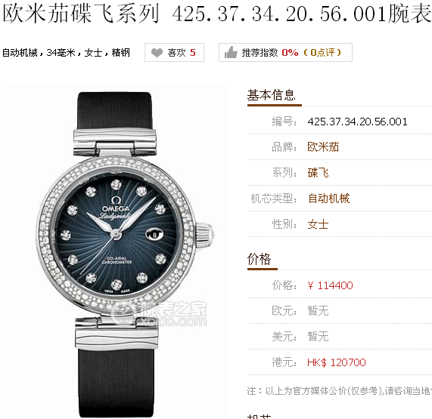Select the 自动机械 movement type link
Viewport: 432px width, 419px height.
328,199
